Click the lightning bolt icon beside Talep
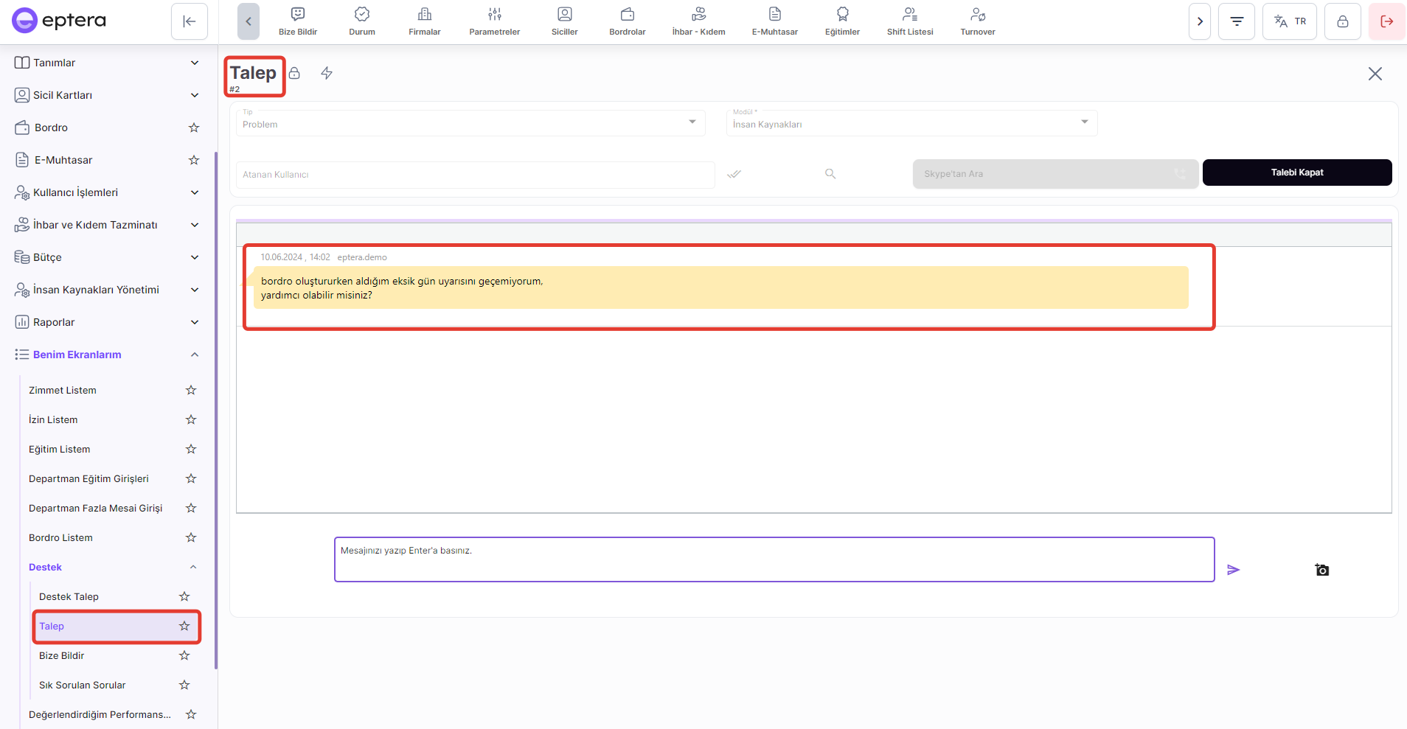This screenshot has height=729, width=1407. [x=327, y=73]
